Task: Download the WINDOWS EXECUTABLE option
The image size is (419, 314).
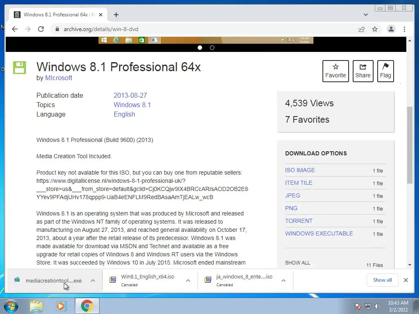Action: pos(319,233)
